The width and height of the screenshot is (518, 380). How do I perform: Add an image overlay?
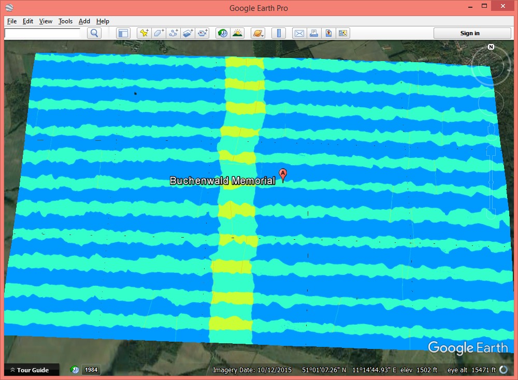click(188, 33)
